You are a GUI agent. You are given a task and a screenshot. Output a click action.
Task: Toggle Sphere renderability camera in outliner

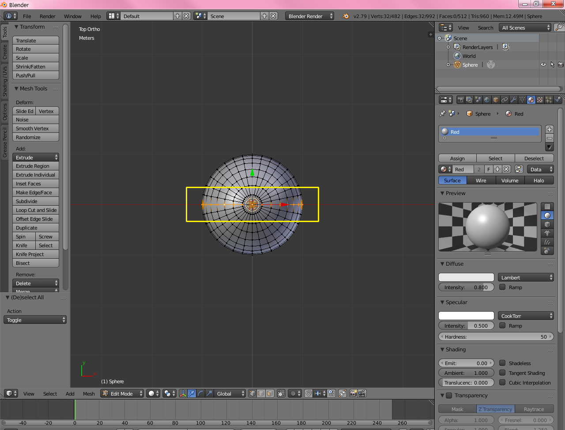[x=561, y=64]
